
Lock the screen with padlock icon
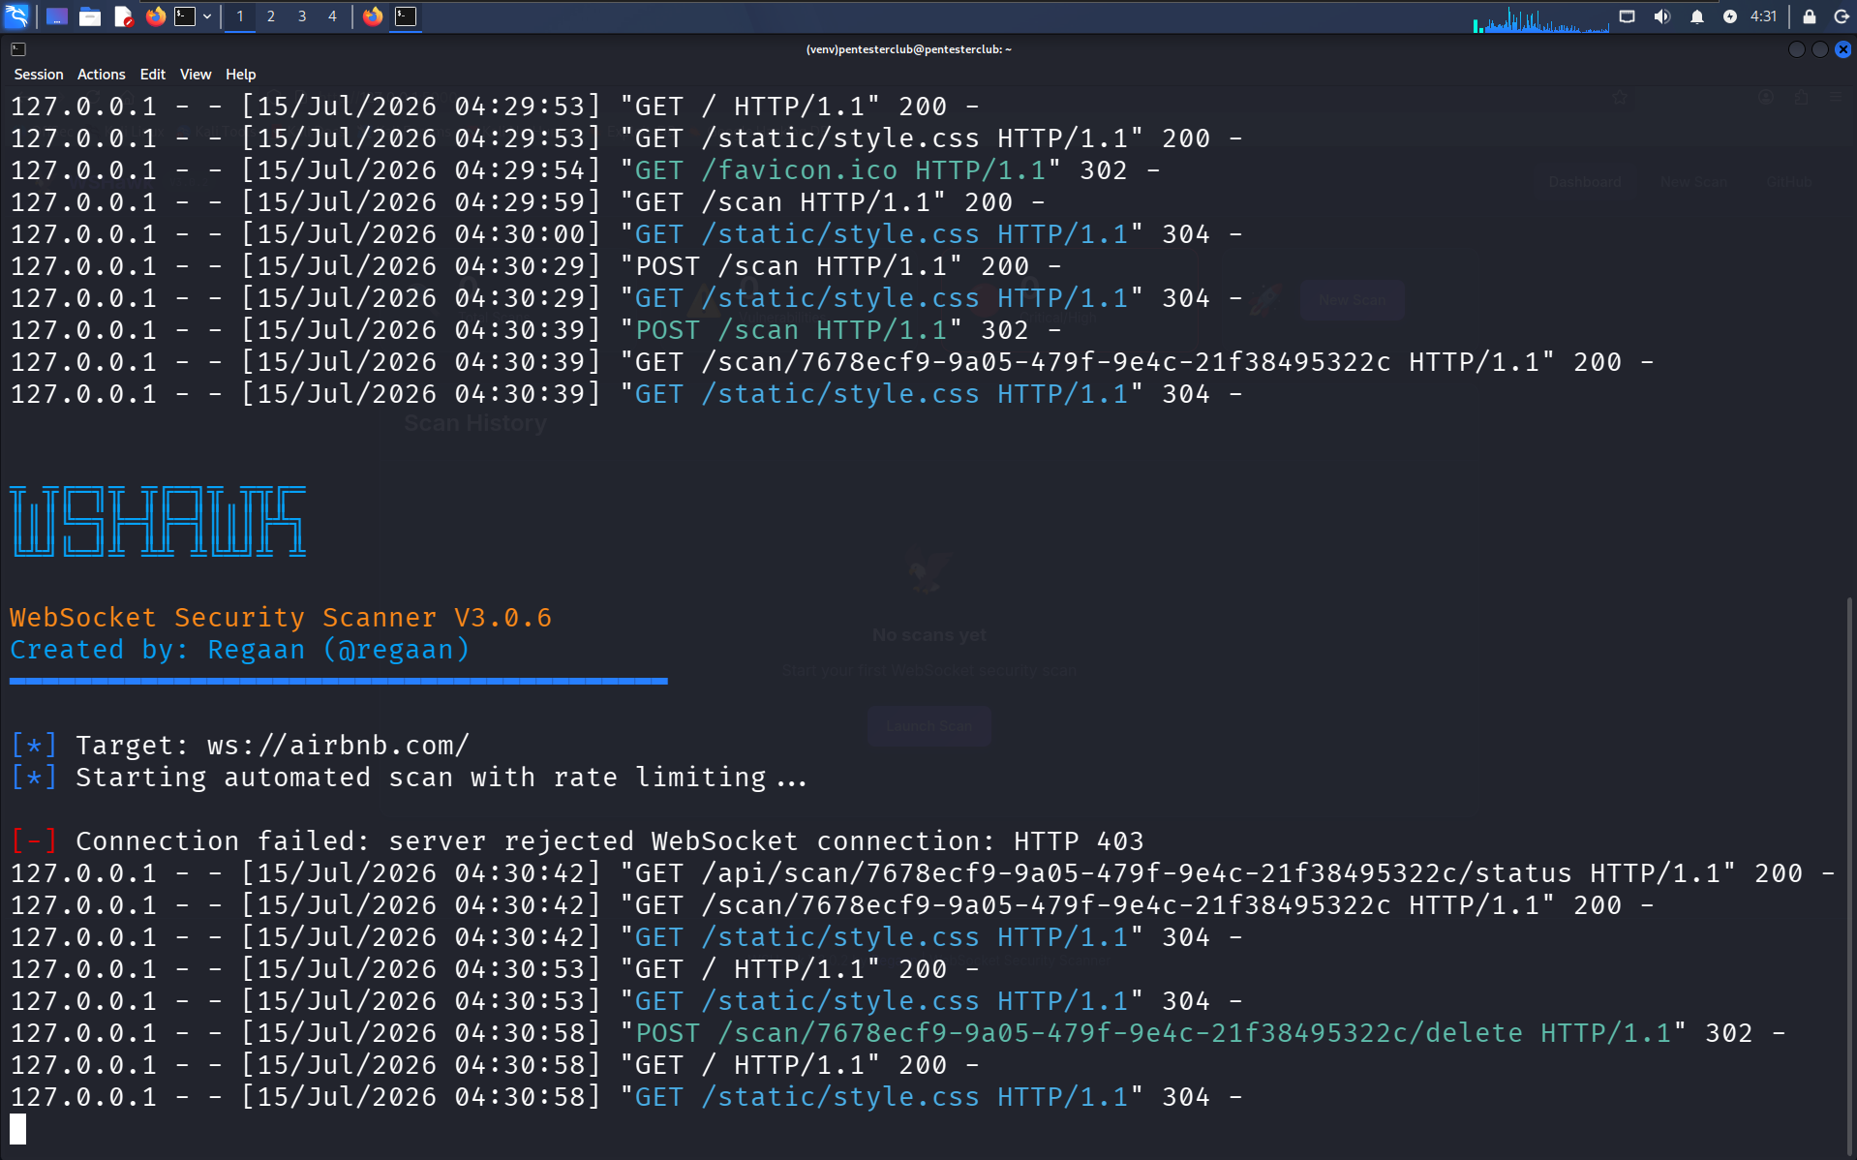1809,15
